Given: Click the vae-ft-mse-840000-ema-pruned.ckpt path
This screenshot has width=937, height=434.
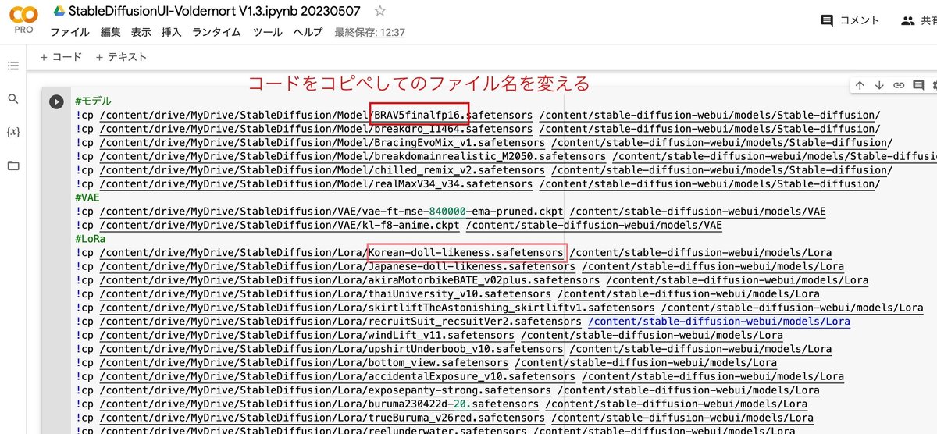Looking at the screenshot, I should (x=332, y=211).
